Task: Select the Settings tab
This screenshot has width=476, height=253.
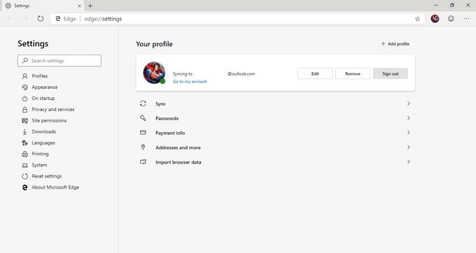Action: (x=43, y=6)
